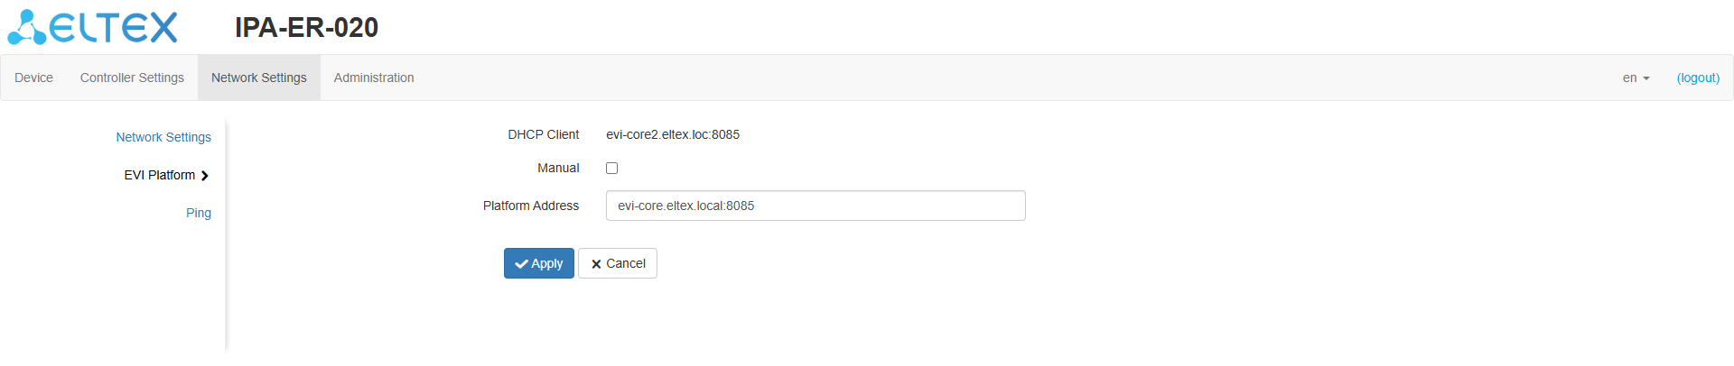Open the en language dropdown
This screenshot has width=1734, height=366.
pyautogui.click(x=1635, y=78)
